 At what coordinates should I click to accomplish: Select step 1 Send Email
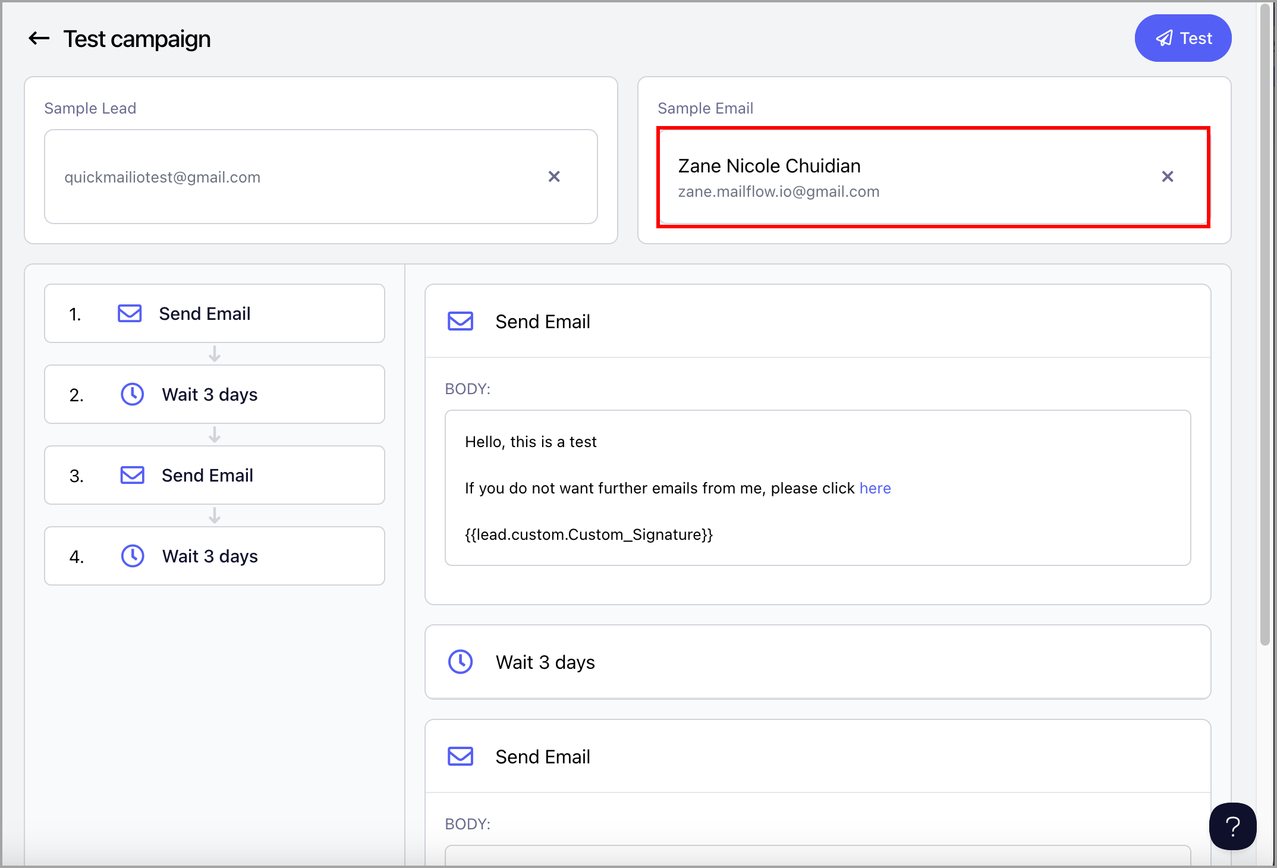click(x=215, y=313)
